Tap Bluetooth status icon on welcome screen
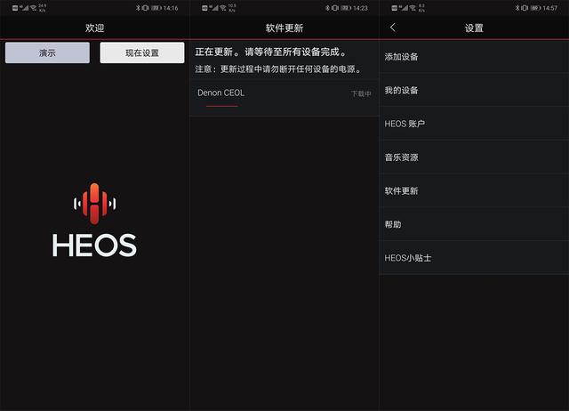This screenshot has height=411, width=569. (138, 8)
